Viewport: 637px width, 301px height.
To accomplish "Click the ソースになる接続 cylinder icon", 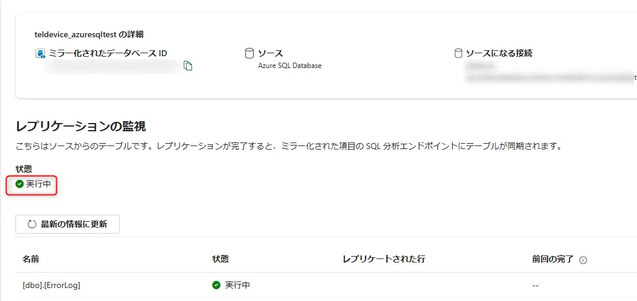I will point(458,53).
